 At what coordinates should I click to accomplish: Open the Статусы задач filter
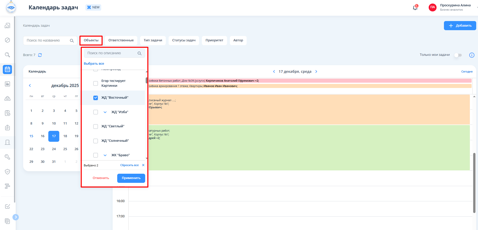pyautogui.click(x=184, y=40)
